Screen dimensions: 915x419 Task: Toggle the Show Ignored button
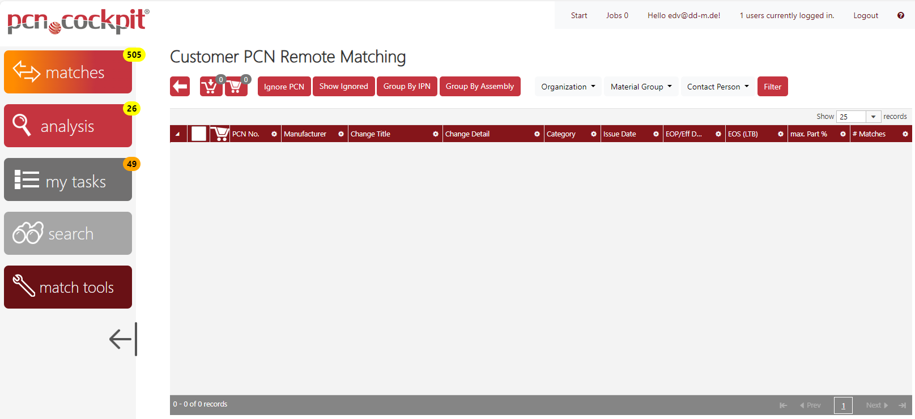[343, 87]
